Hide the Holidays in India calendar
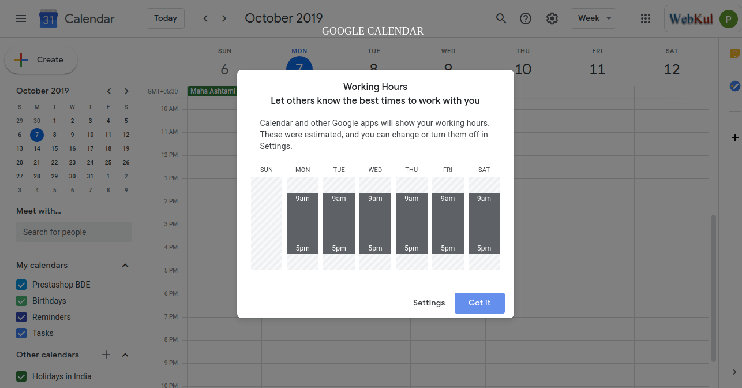The width and height of the screenshot is (742, 388). [x=21, y=376]
